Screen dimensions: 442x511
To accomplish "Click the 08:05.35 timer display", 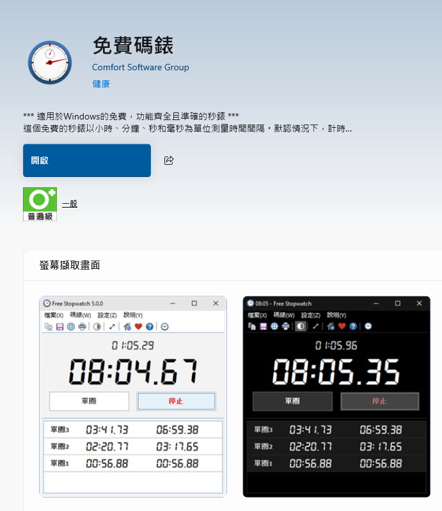I will pos(336,372).
